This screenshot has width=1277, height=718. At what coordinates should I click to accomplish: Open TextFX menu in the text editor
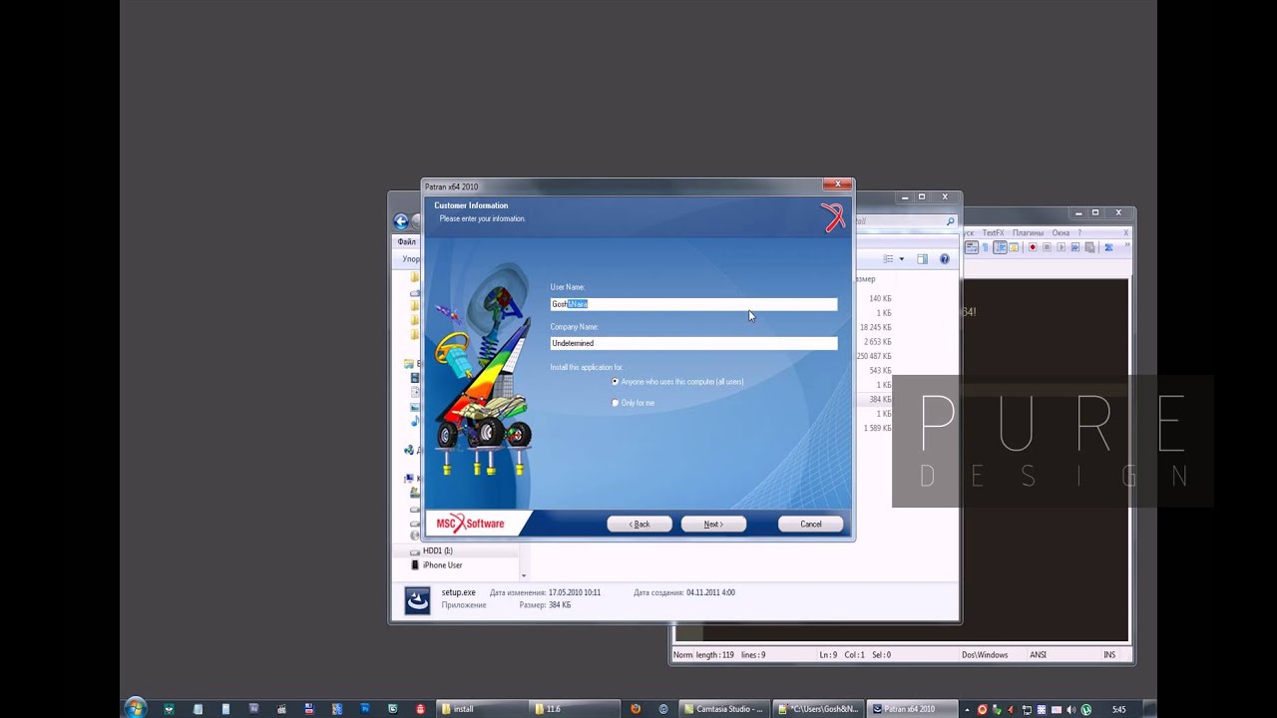point(993,233)
